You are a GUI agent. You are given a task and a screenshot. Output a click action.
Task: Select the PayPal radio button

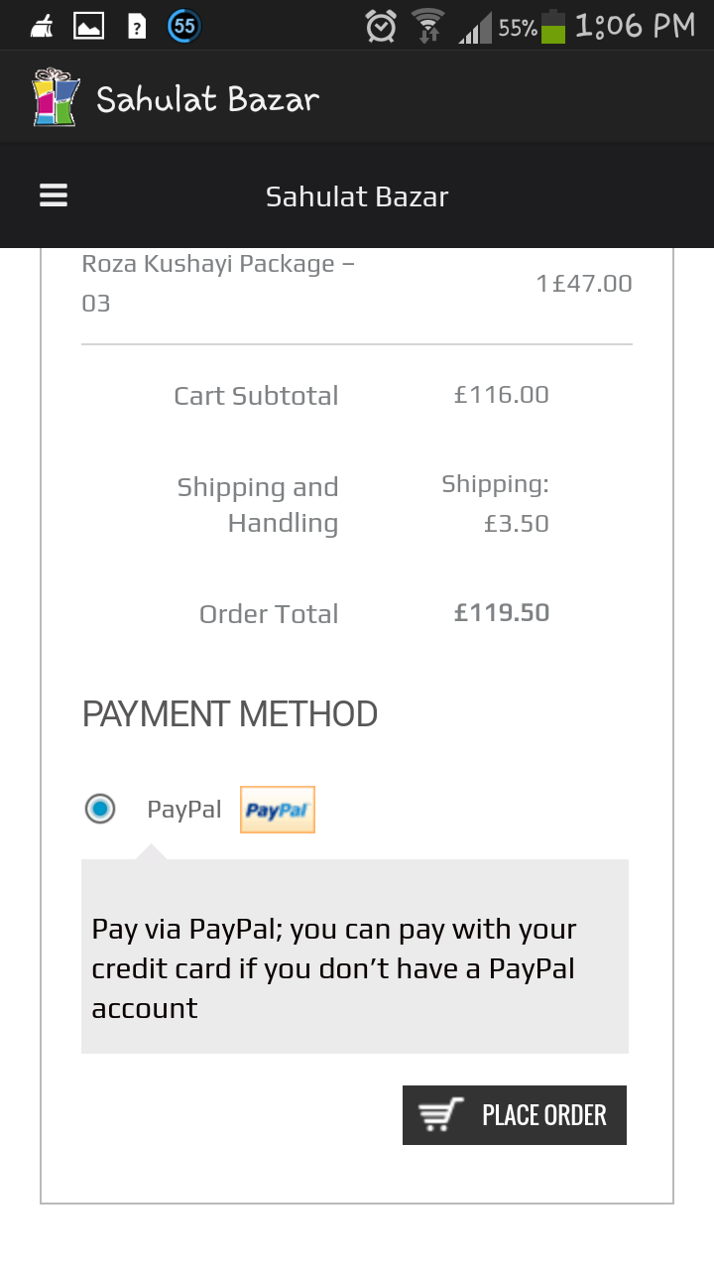(100, 809)
